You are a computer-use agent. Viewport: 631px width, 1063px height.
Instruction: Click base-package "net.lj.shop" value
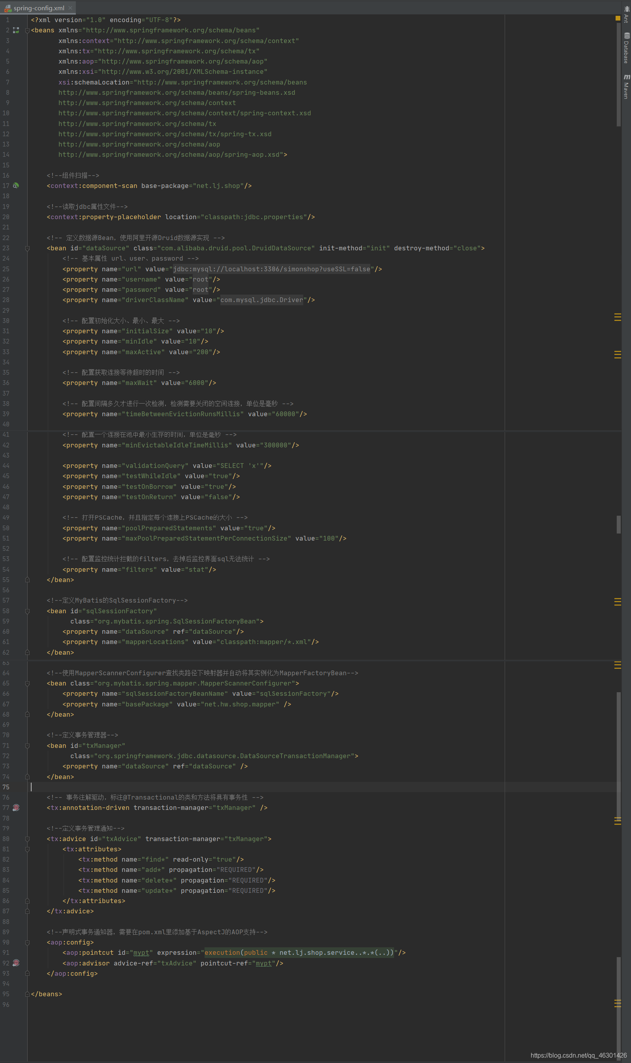pos(218,186)
